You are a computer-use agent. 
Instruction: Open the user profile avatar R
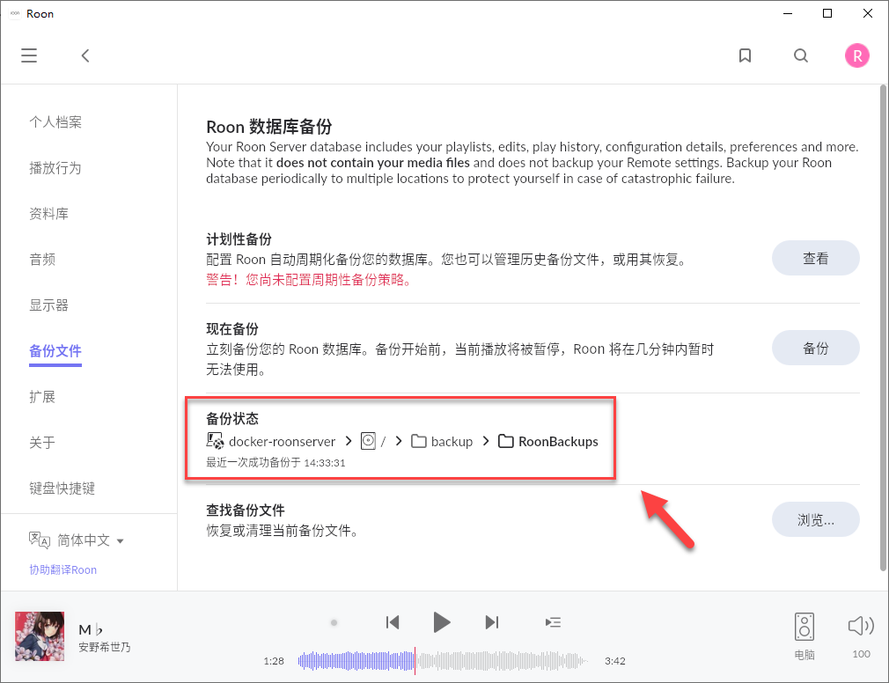click(856, 55)
